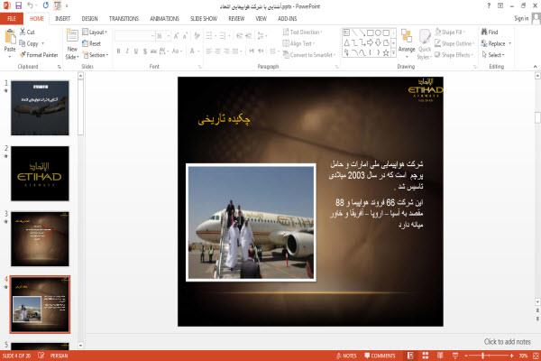Expand the Select dropdown in Editing

click(493, 55)
